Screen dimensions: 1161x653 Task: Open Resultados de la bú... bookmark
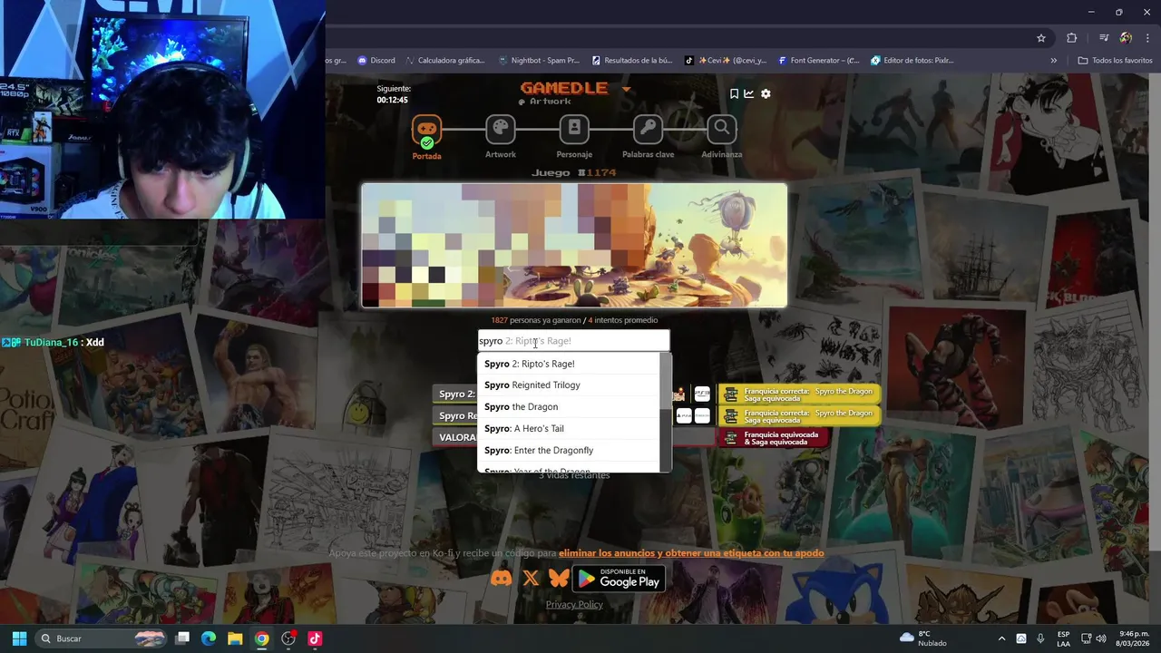[x=632, y=61]
